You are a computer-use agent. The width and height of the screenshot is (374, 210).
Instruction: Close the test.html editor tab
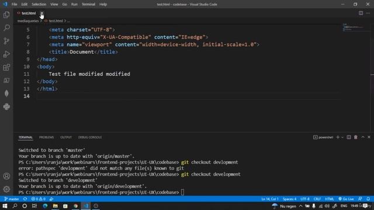[x=41, y=13]
